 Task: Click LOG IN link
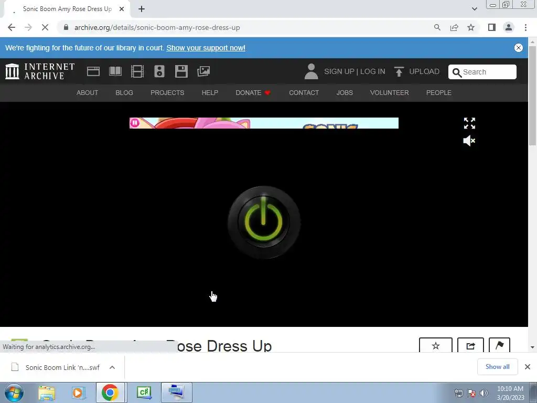tap(373, 71)
